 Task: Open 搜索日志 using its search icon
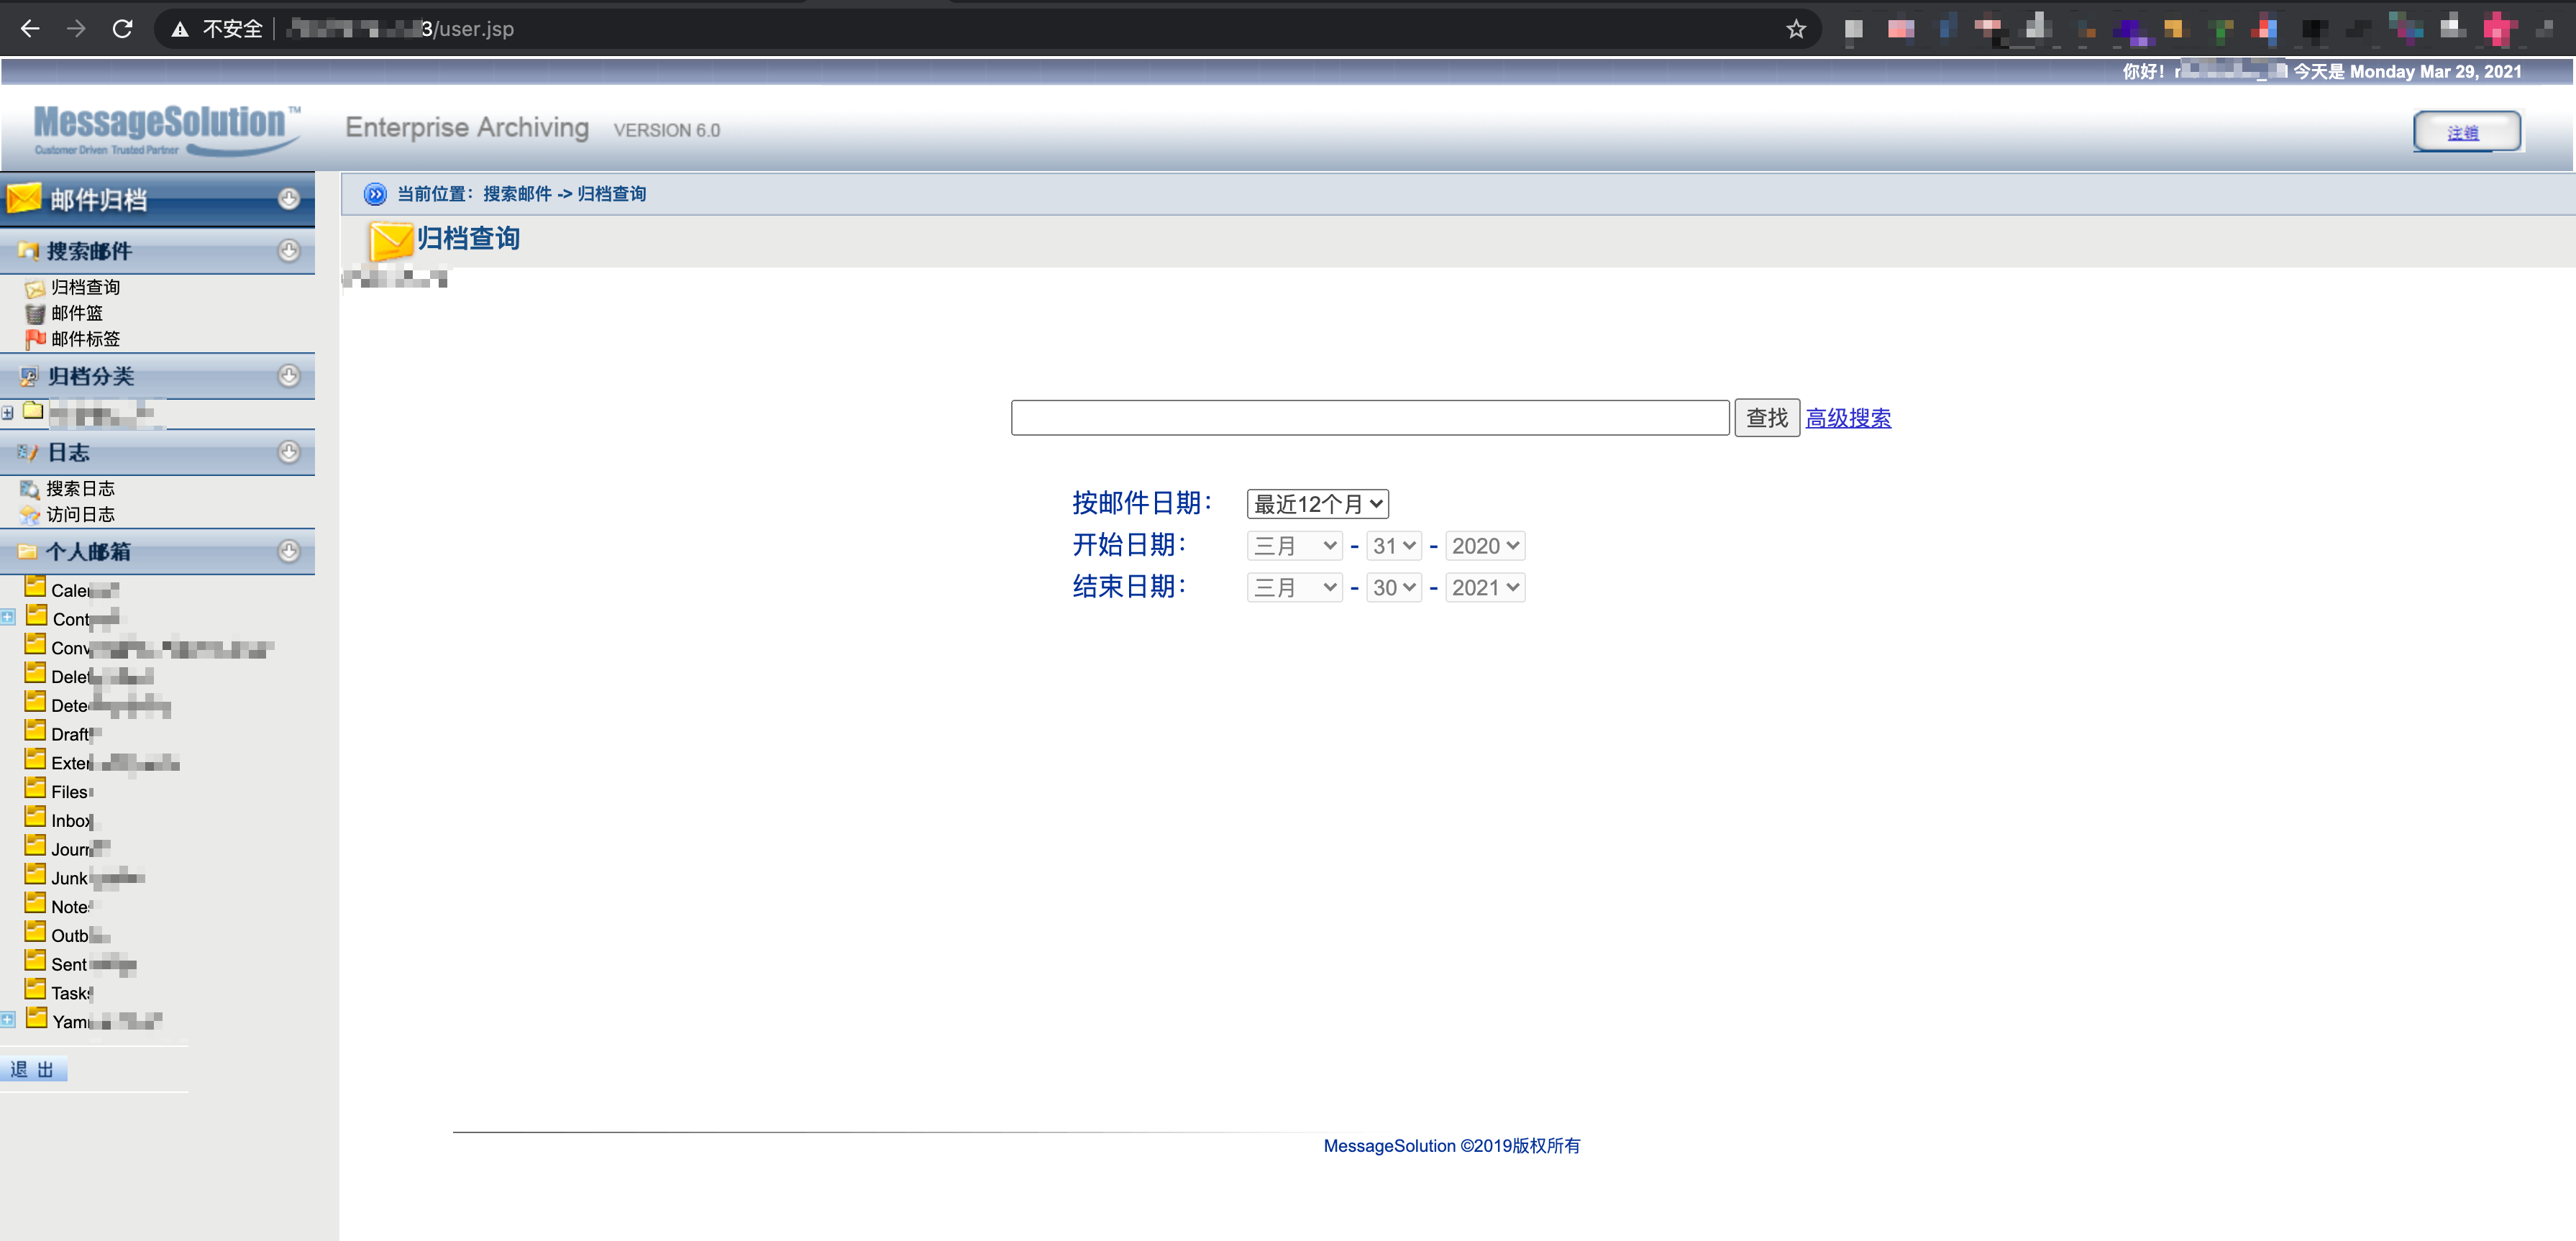pos(30,489)
